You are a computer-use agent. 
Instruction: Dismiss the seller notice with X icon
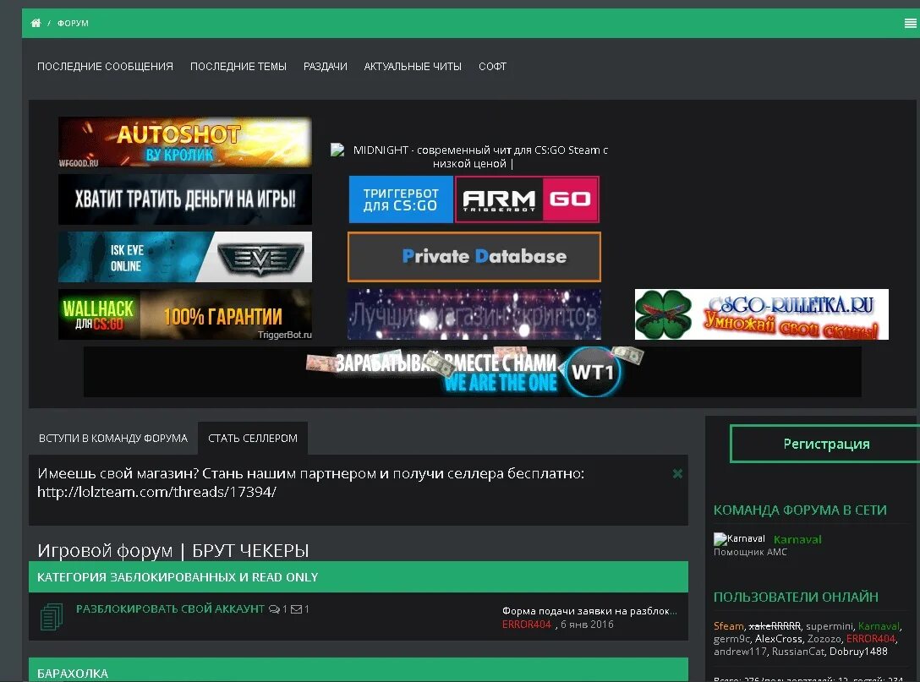(x=677, y=473)
